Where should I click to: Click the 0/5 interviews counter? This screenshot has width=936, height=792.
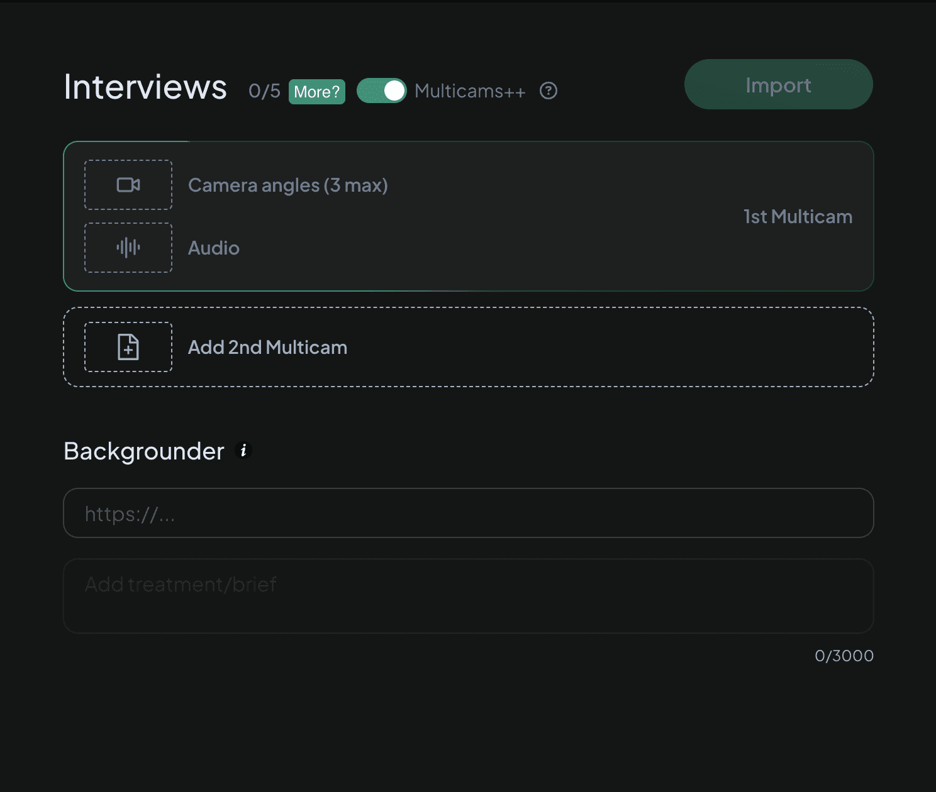tap(264, 91)
